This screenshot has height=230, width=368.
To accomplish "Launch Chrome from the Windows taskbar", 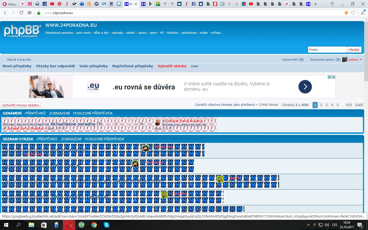I will pos(94,225).
